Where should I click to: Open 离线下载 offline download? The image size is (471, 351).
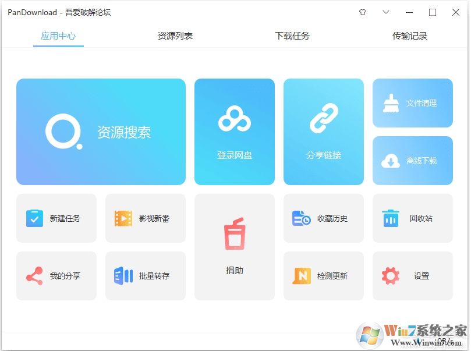(x=412, y=161)
